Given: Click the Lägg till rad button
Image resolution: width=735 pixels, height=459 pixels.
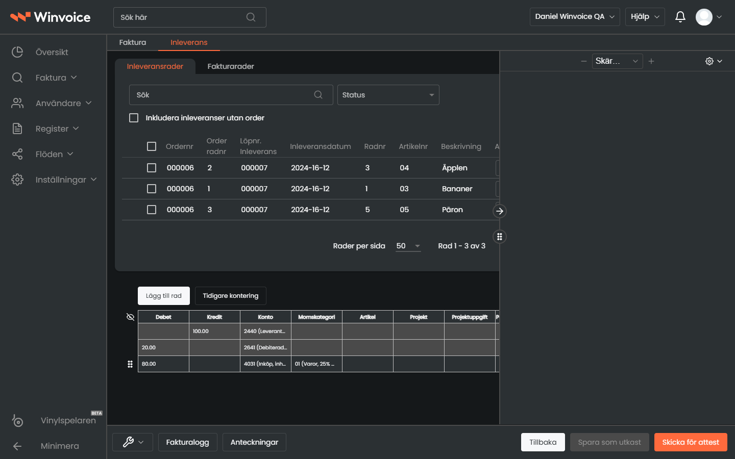Looking at the screenshot, I should 164,296.
